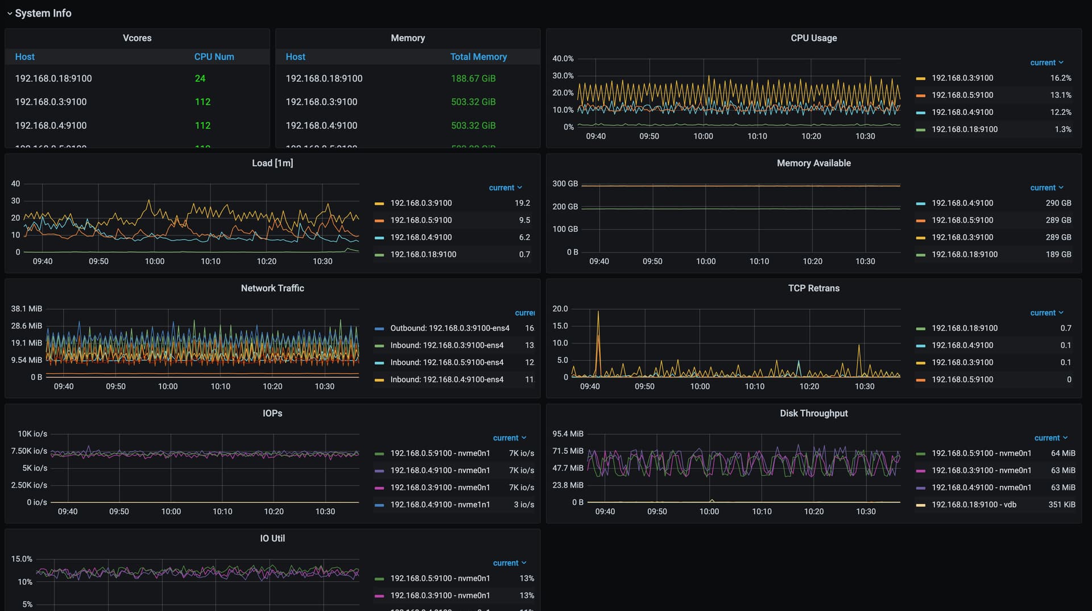
Task: Toggle 192.168.0.18:9100 - vdb series in Disk Throughput
Action: tap(974, 505)
